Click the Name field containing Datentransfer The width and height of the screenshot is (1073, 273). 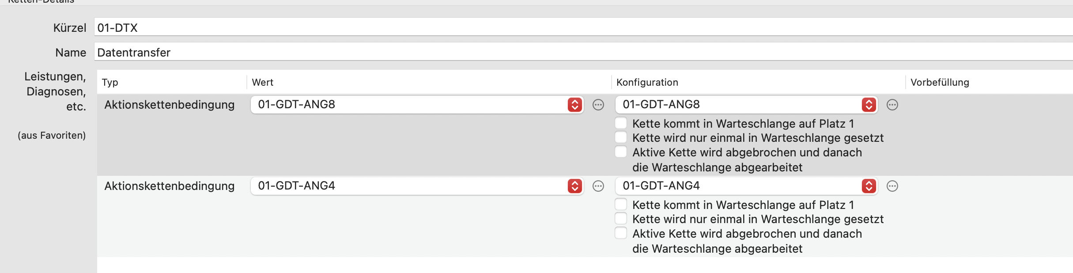[574, 52]
